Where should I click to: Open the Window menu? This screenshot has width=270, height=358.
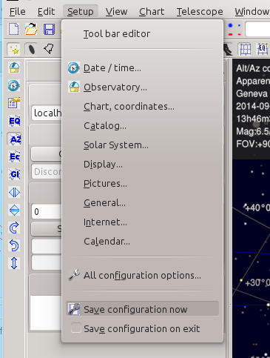252,12
